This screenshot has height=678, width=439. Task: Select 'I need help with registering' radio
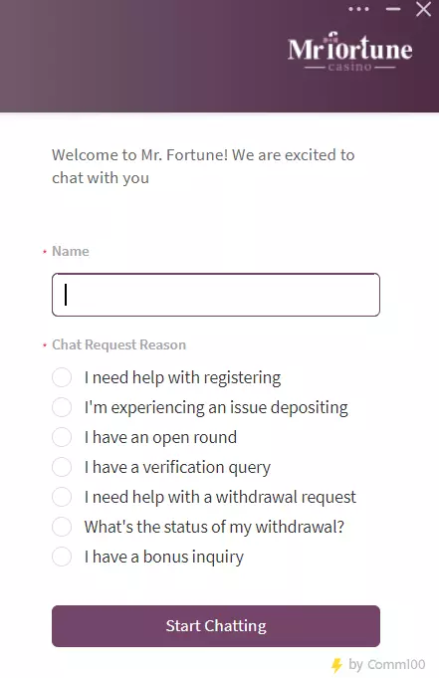62,377
